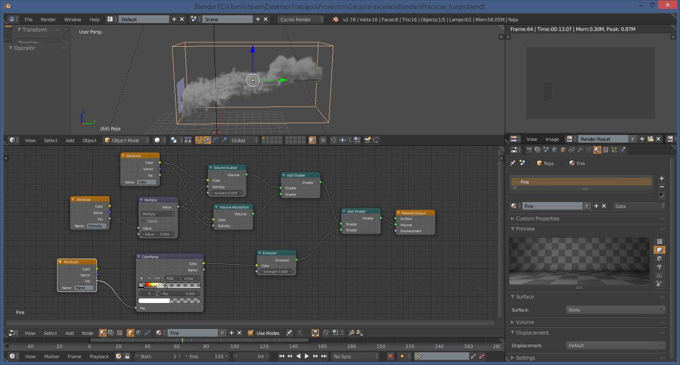Open the Modifiers tab wrench icon

(x=580, y=150)
